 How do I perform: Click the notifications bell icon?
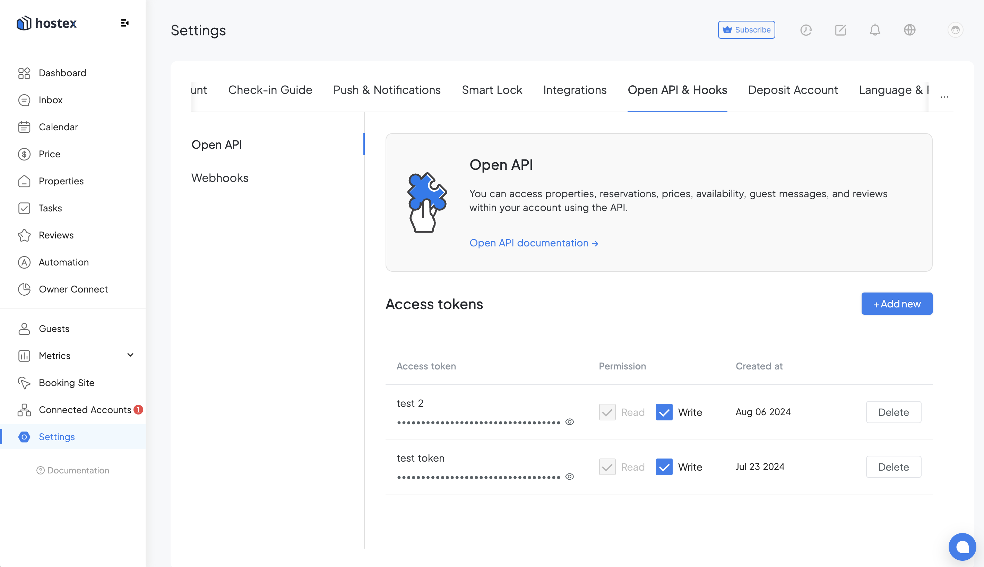click(875, 30)
